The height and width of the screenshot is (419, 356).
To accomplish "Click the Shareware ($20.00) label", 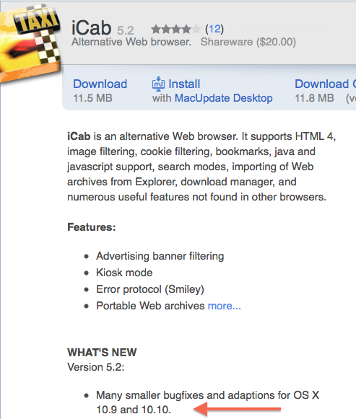I will [248, 42].
